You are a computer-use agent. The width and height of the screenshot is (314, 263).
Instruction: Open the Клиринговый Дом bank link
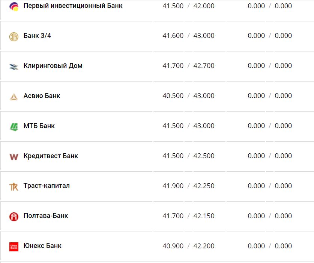tap(53, 66)
